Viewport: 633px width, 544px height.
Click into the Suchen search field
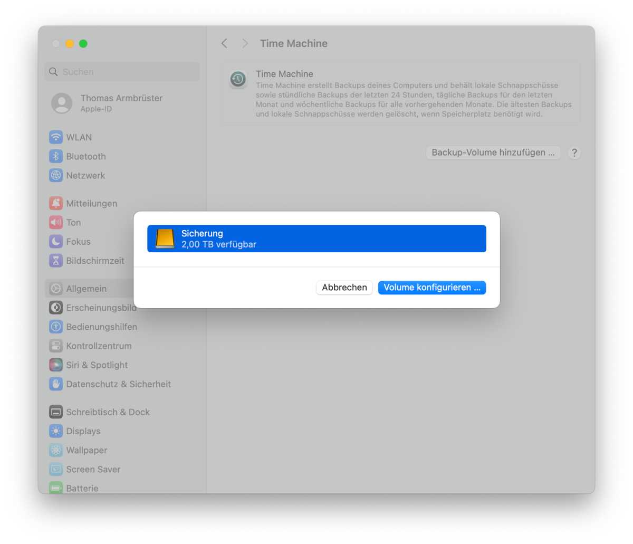click(122, 72)
